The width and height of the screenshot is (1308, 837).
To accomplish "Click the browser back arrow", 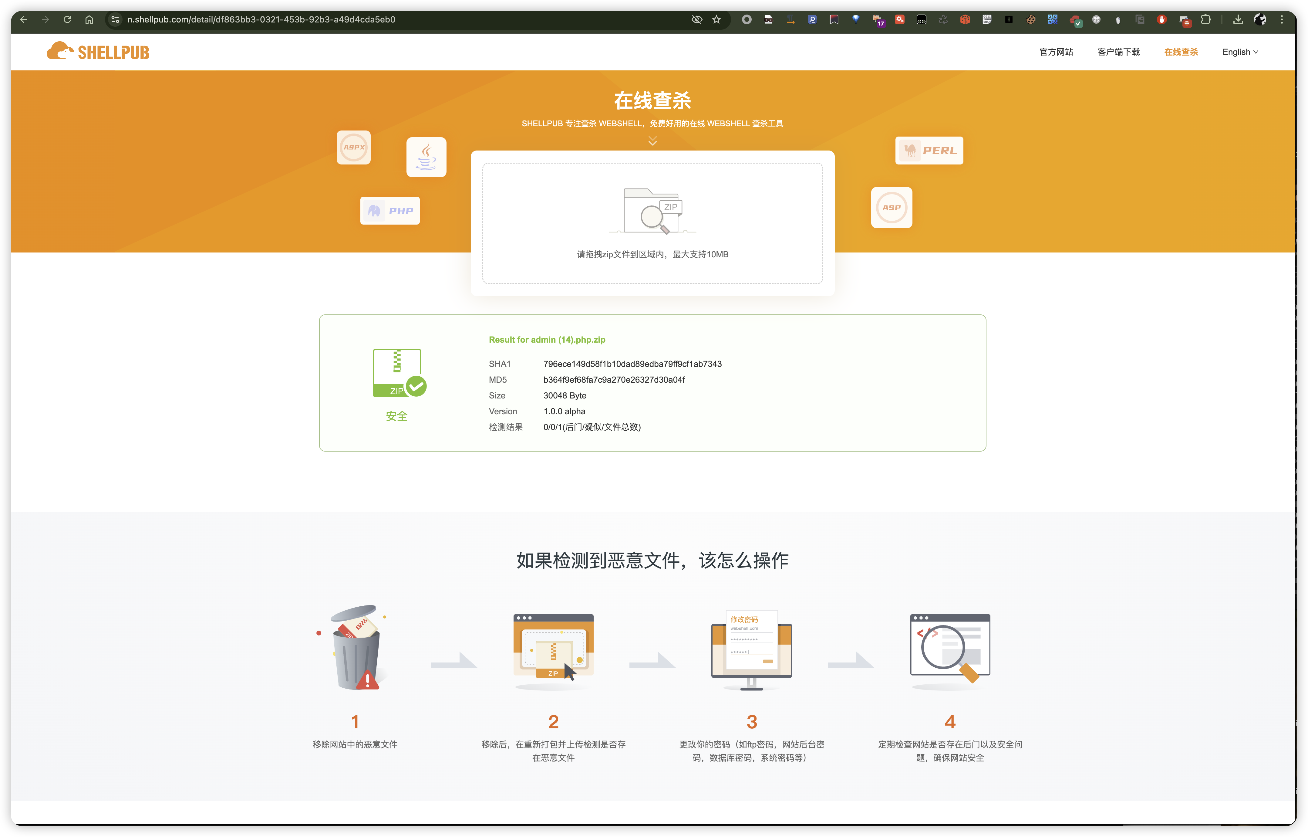I will coord(23,19).
